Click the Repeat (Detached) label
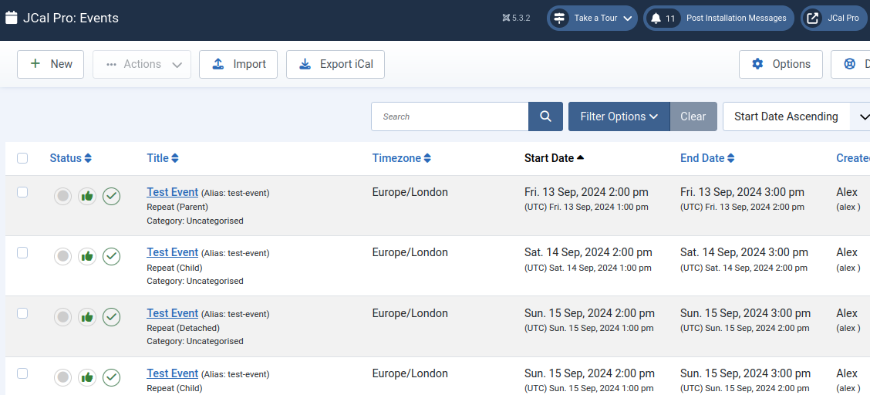 (x=183, y=328)
